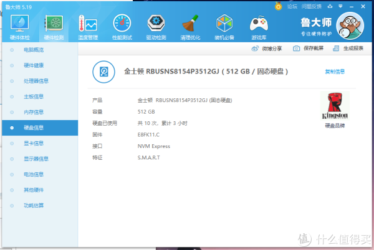Click the 微博分享 share button
The height and width of the screenshot is (250, 374).
pyautogui.click(x=267, y=49)
